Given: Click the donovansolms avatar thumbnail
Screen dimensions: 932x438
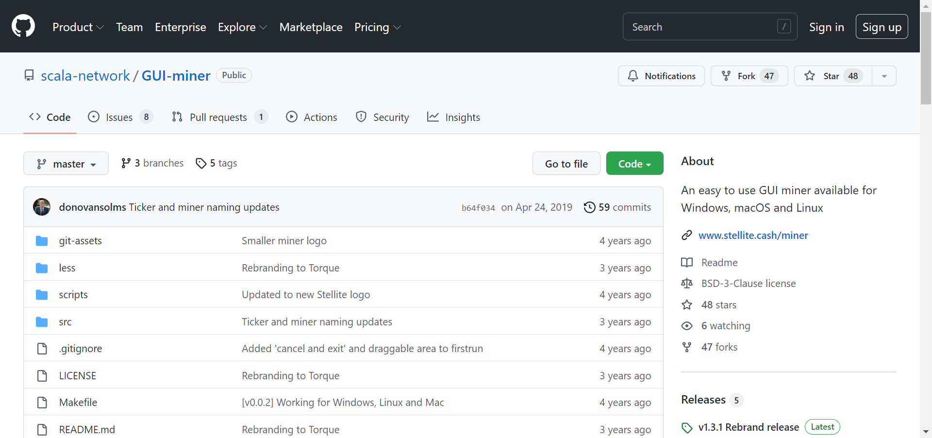Looking at the screenshot, I should coord(42,207).
